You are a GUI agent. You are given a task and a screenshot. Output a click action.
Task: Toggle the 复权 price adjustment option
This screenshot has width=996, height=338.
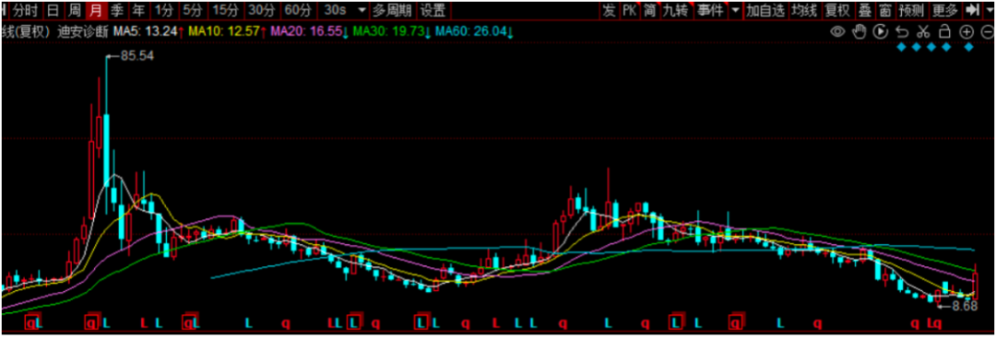coord(837,10)
